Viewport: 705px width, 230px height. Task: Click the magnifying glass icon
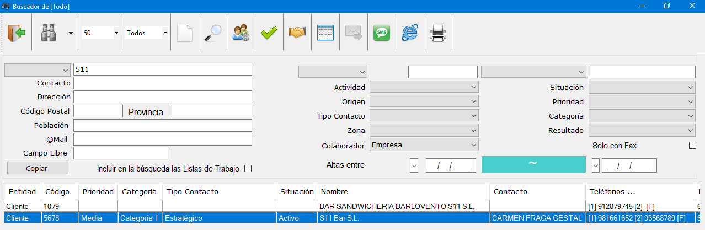coord(212,33)
